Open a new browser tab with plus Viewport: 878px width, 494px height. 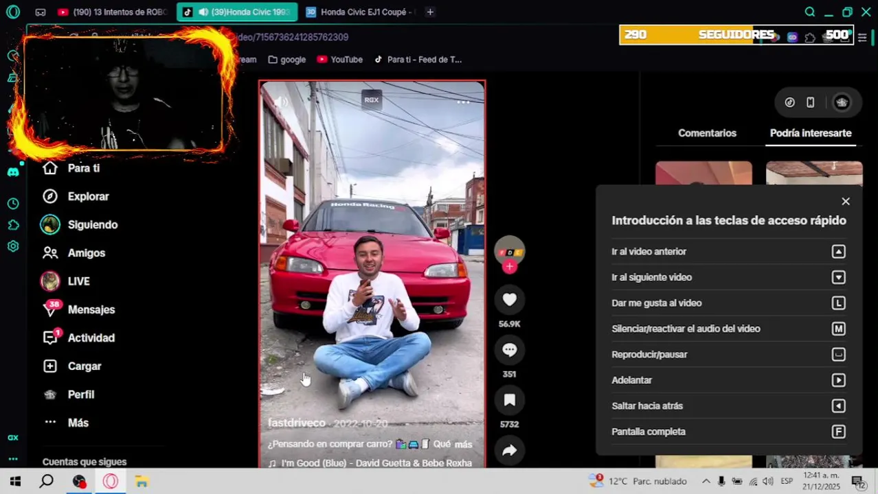(x=430, y=12)
